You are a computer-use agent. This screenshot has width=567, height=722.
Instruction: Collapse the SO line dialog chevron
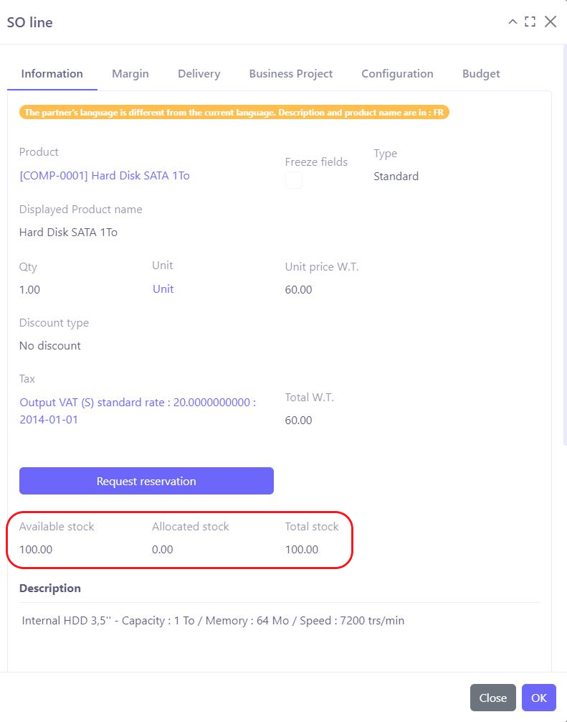pos(513,22)
